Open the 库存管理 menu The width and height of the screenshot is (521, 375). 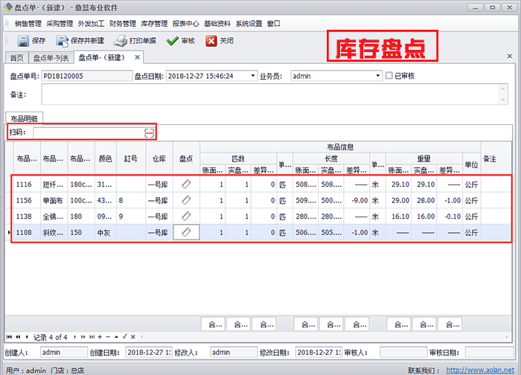(153, 23)
